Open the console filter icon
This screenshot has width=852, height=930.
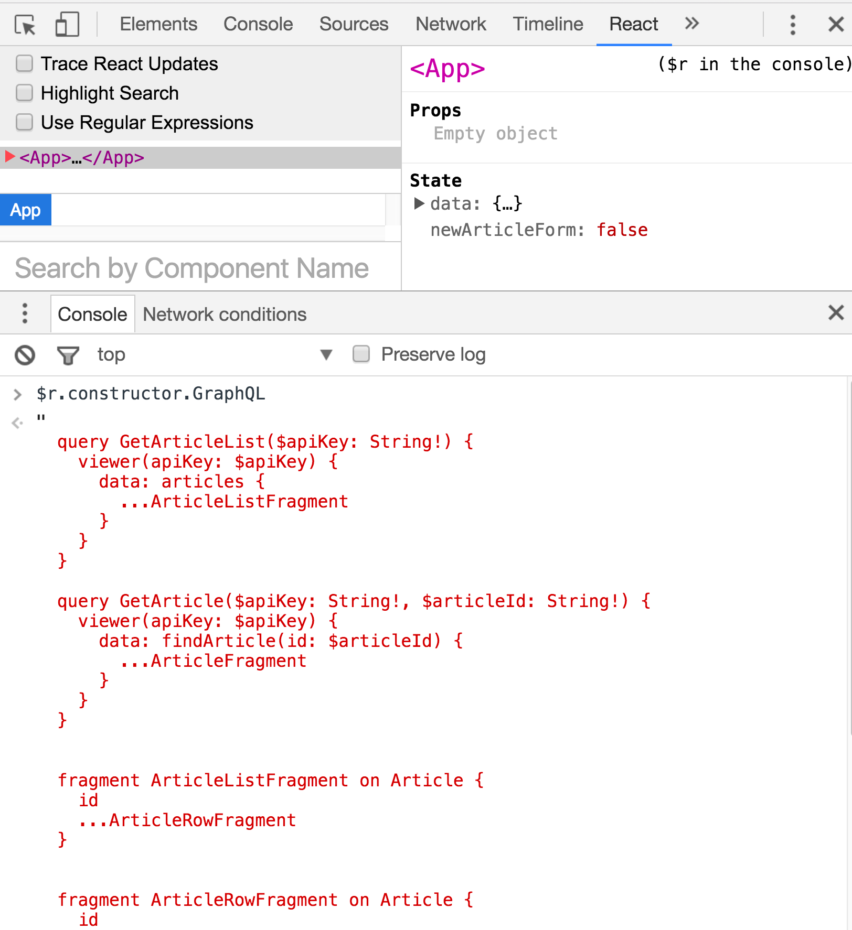click(68, 354)
